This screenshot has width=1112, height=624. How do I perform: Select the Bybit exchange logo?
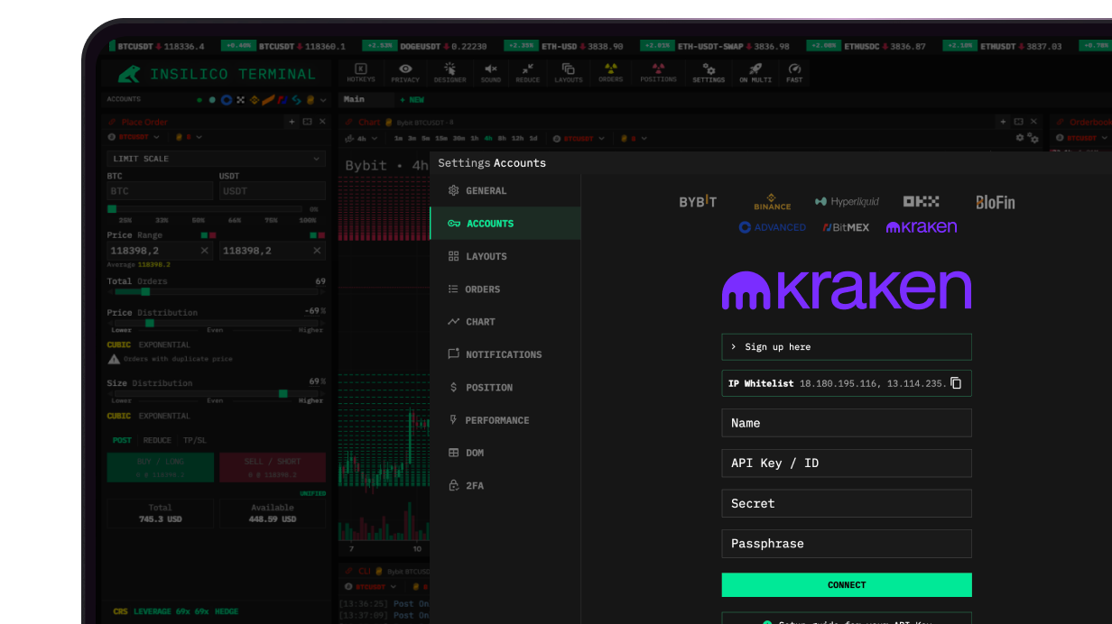[x=698, y=202]
